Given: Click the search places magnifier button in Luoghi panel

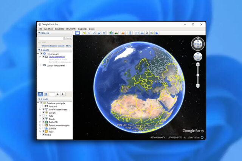Looking at the screenshot, I should click(41, 94).
